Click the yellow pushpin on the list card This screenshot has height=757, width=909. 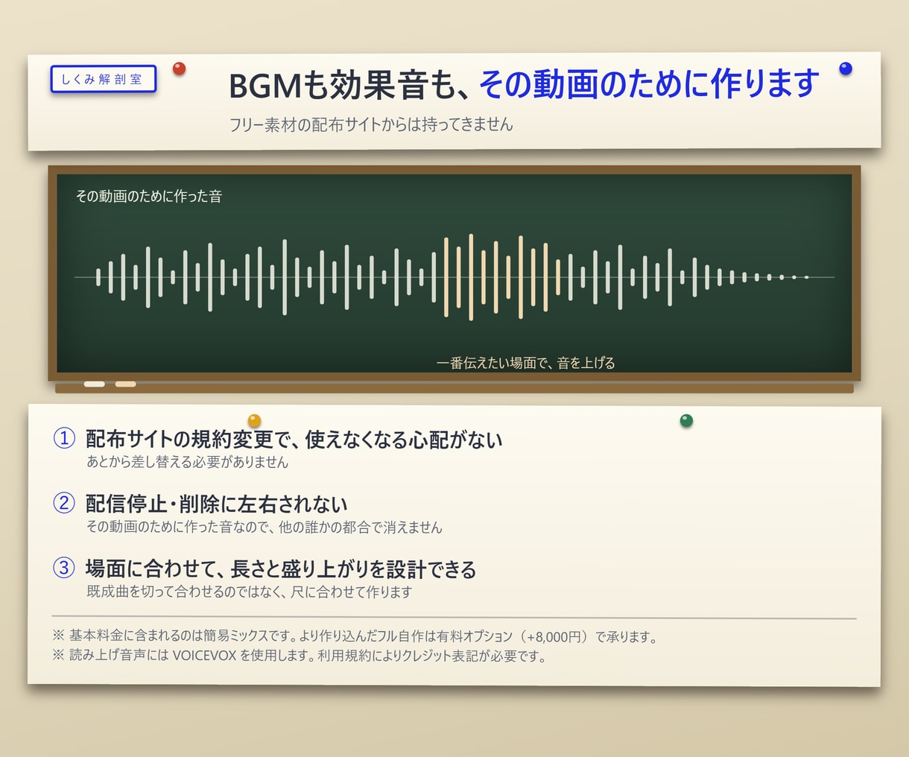coord(254,420)
